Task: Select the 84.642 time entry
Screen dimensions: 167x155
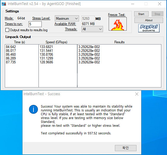Action: coord(11,47)
